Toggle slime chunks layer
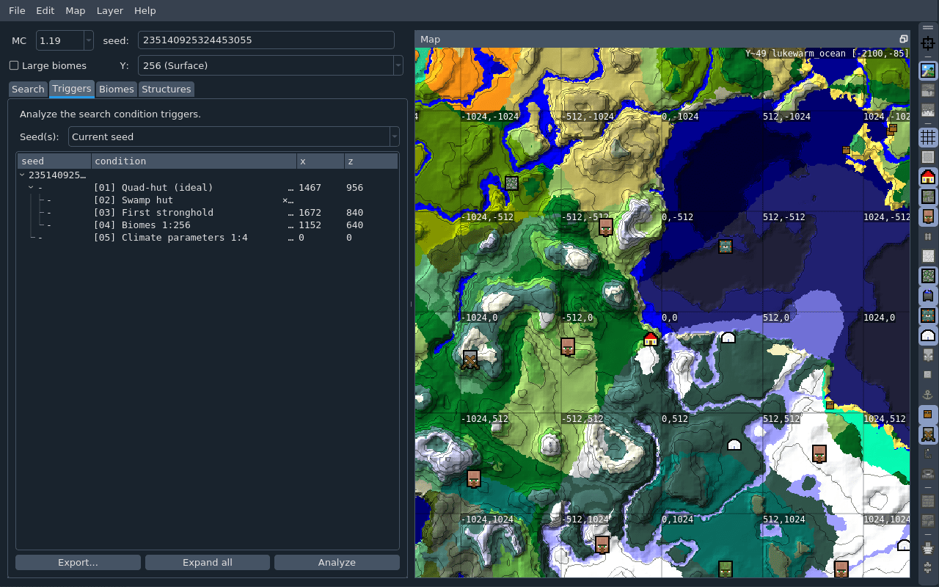The height and width of the screenshot is (587, 939). (927, 157)
